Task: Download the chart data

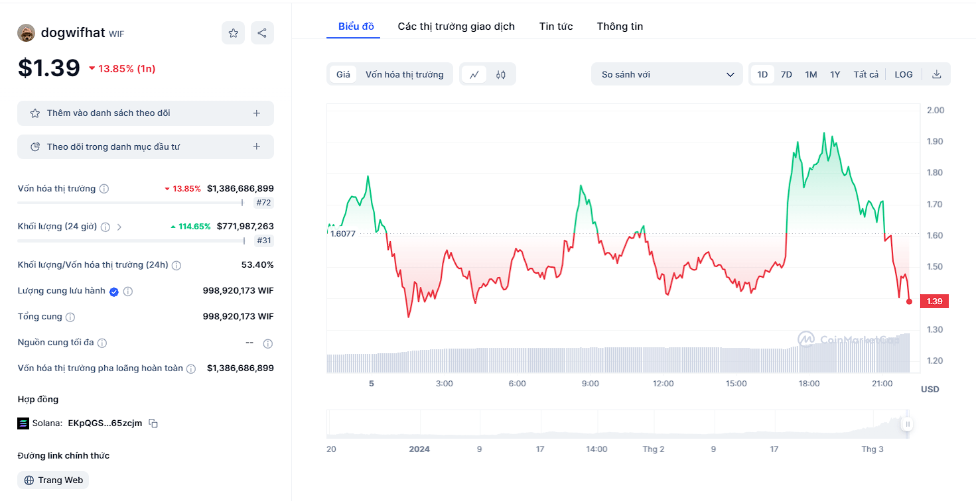Action: coord(937,74)
